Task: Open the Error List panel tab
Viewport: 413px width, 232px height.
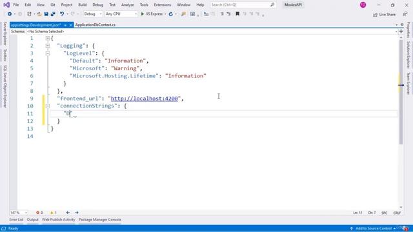Action: point(16,220)
